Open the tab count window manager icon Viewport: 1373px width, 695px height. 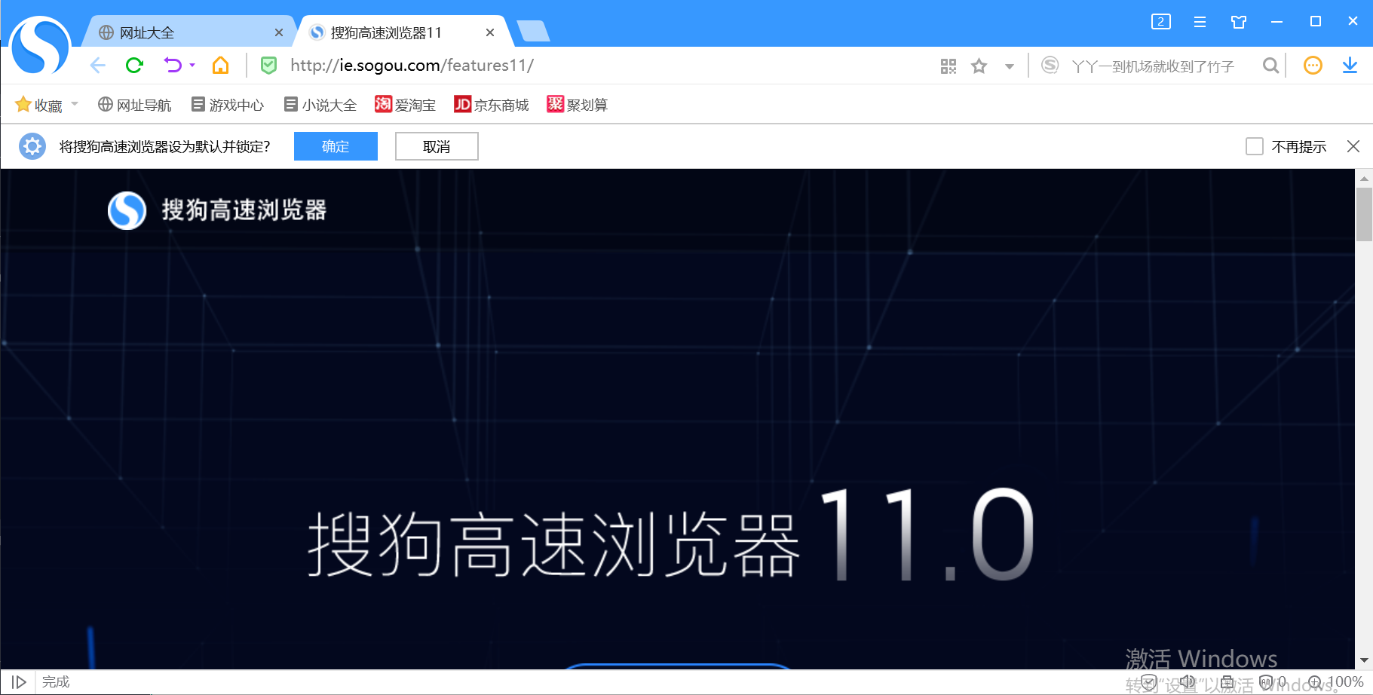tap(1161, 22)
